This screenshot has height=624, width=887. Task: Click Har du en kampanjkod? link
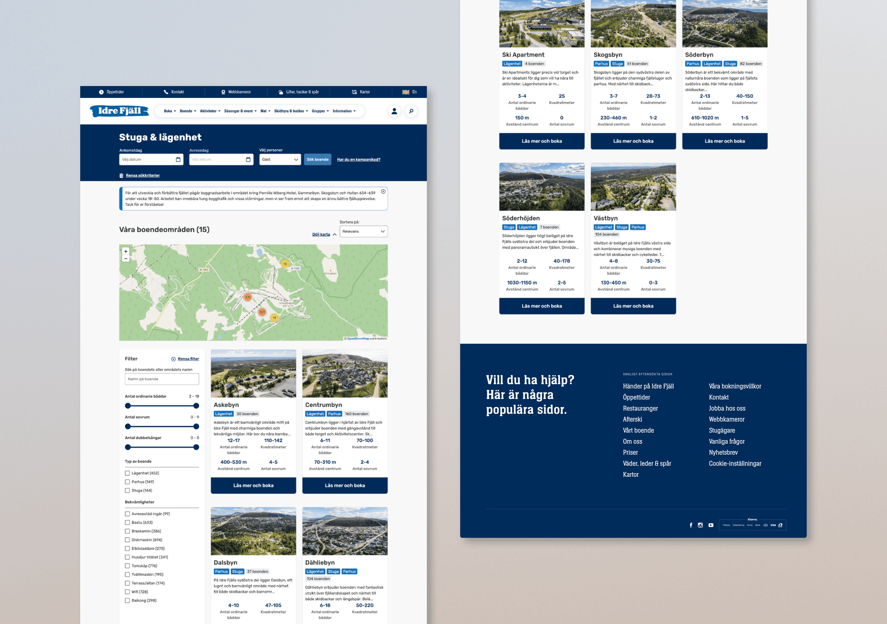[x=359, y=160]
